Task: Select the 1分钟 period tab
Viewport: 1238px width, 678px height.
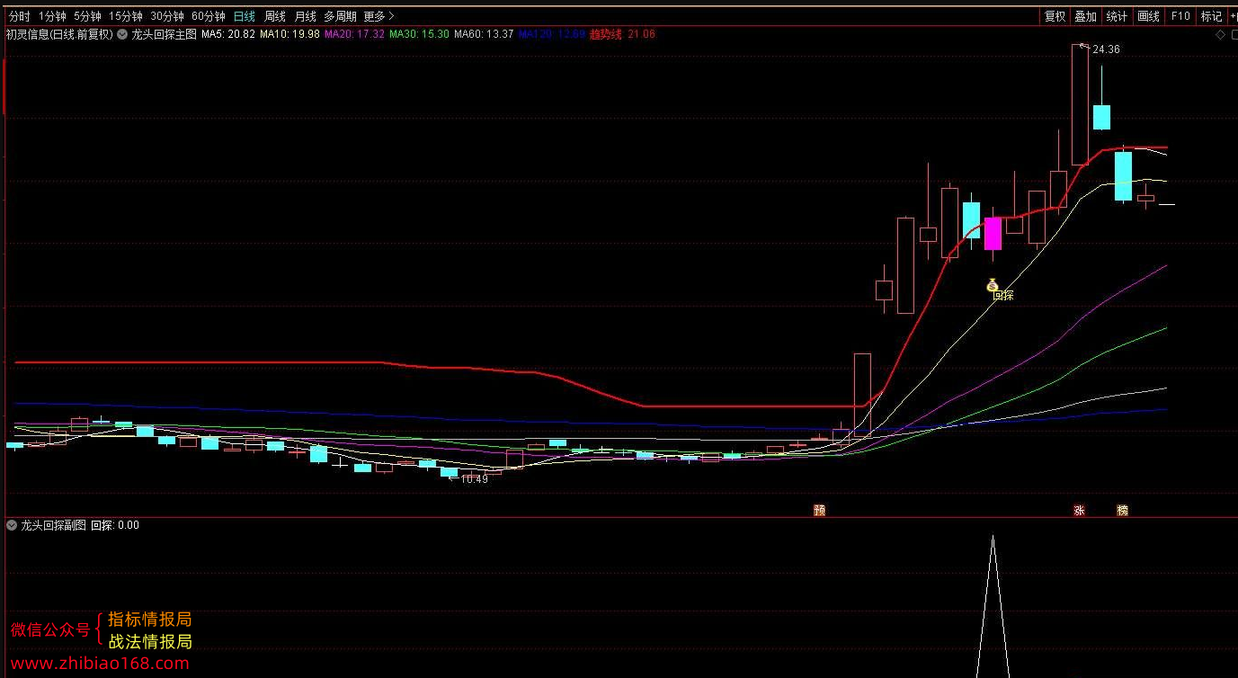Action: click(53, 16)
